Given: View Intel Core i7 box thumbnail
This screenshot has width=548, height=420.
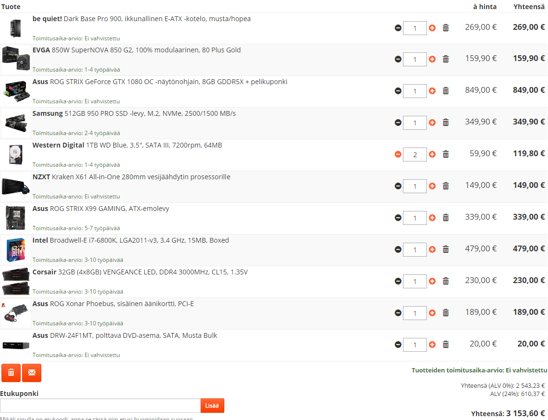Looking at the screenshot, I should [16, 250].
